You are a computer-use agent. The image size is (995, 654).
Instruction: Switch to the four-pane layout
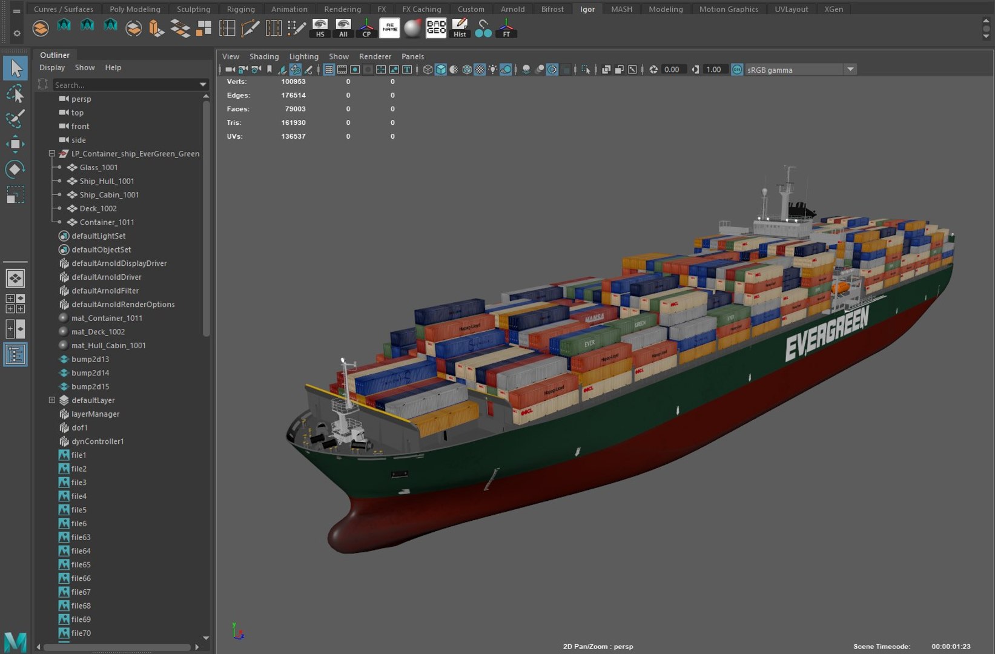tap(15, 303)
